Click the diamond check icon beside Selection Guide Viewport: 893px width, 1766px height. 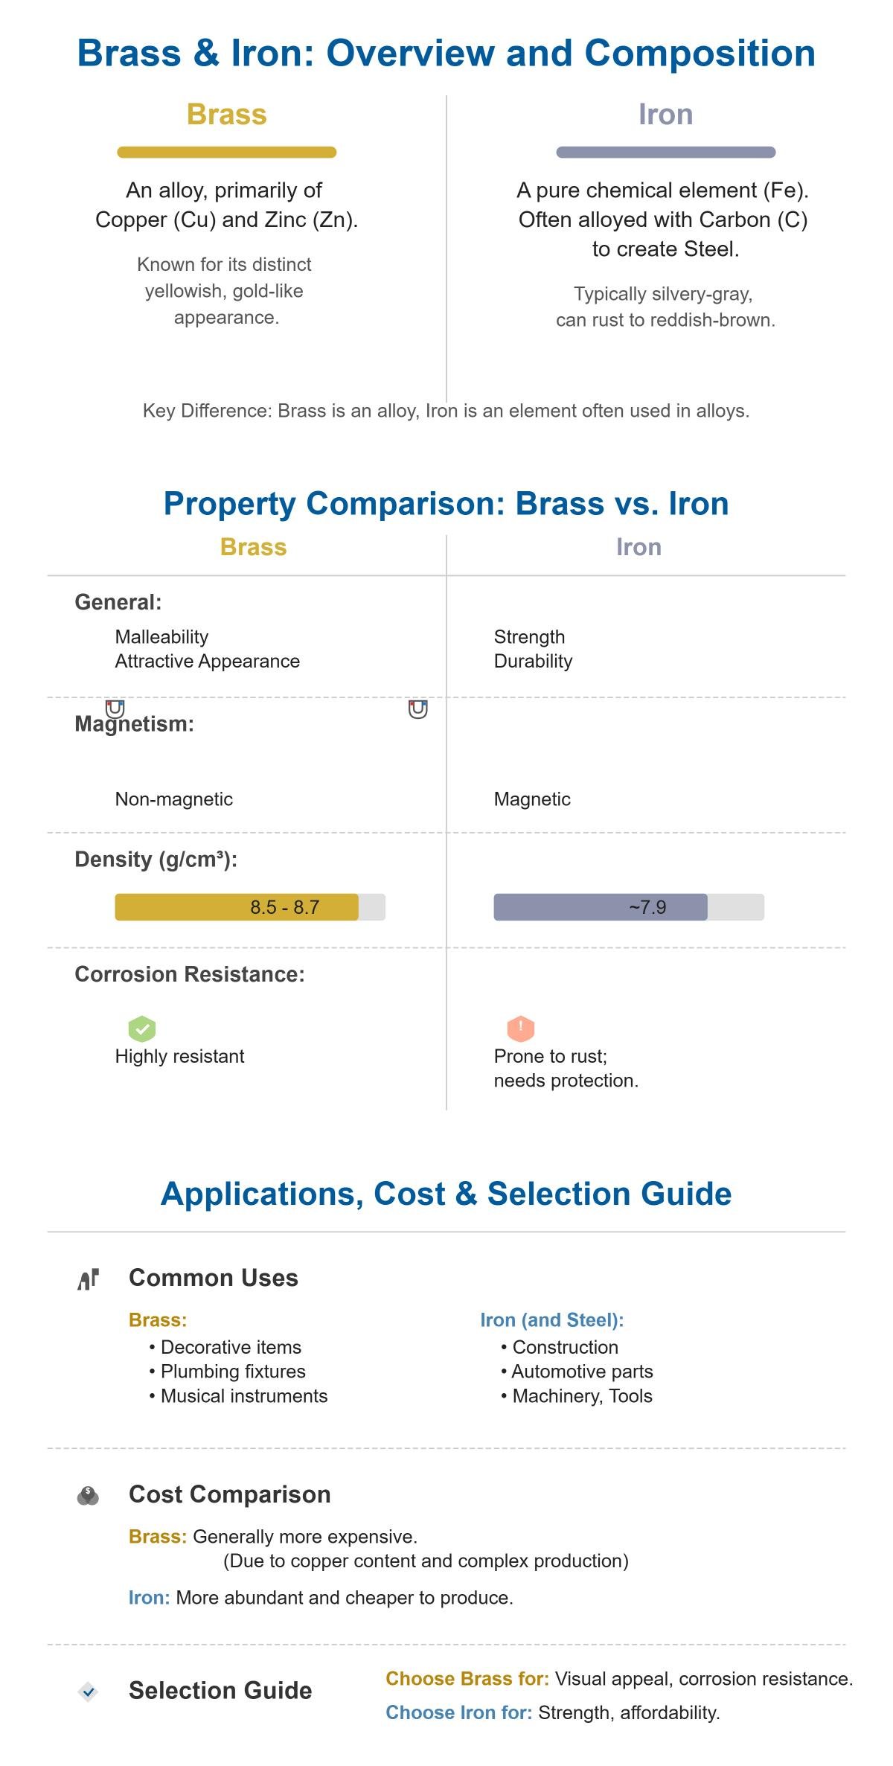tap(88, 1692)
